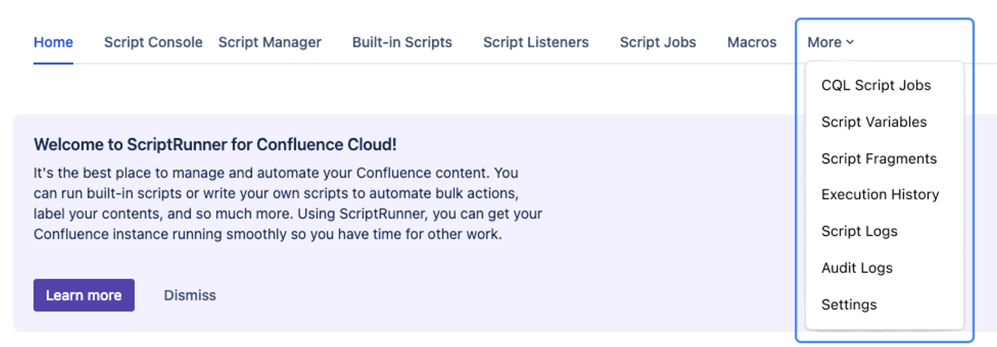This screenshot has width=997, height=347.
Task: Go to the Built-in Scripts tab
Action: click(x=402, y=42)
